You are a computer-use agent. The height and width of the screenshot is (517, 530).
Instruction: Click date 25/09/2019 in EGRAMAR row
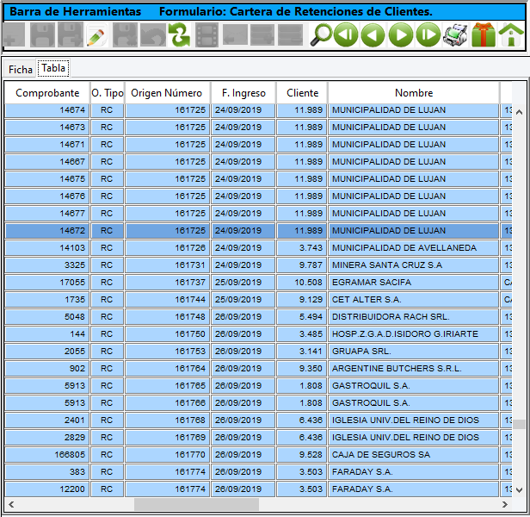[x=243, y=283]
